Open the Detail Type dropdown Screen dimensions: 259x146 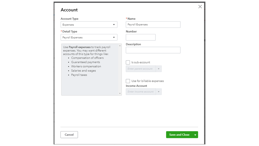click(x=89, y=37)
